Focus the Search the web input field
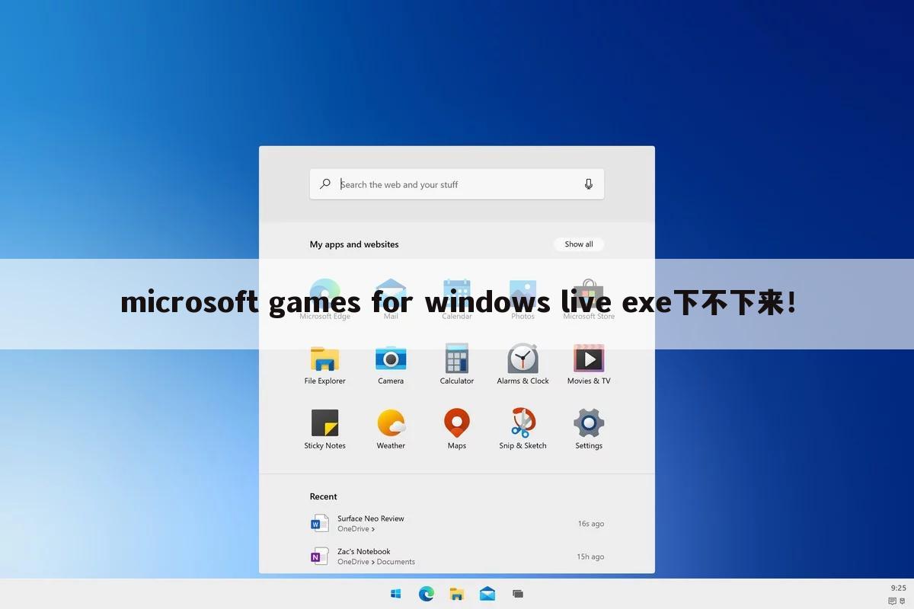This screenshot has width=914, height=609. point(457,184)
